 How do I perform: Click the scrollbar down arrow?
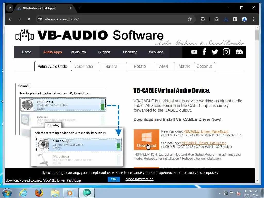(257, 181)
